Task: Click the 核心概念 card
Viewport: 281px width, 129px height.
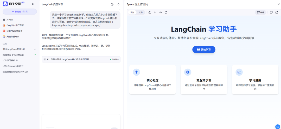Action: tap(152, 80)
